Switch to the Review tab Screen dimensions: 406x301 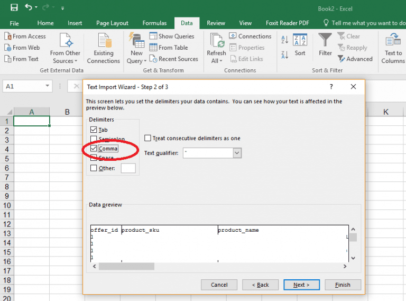[216, 23]
